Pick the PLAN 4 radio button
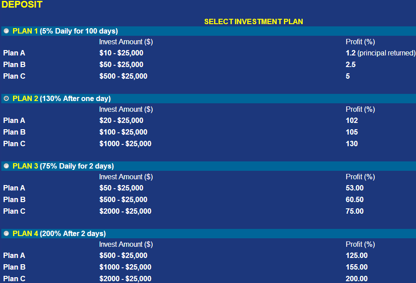 click(x=6, y=233)
